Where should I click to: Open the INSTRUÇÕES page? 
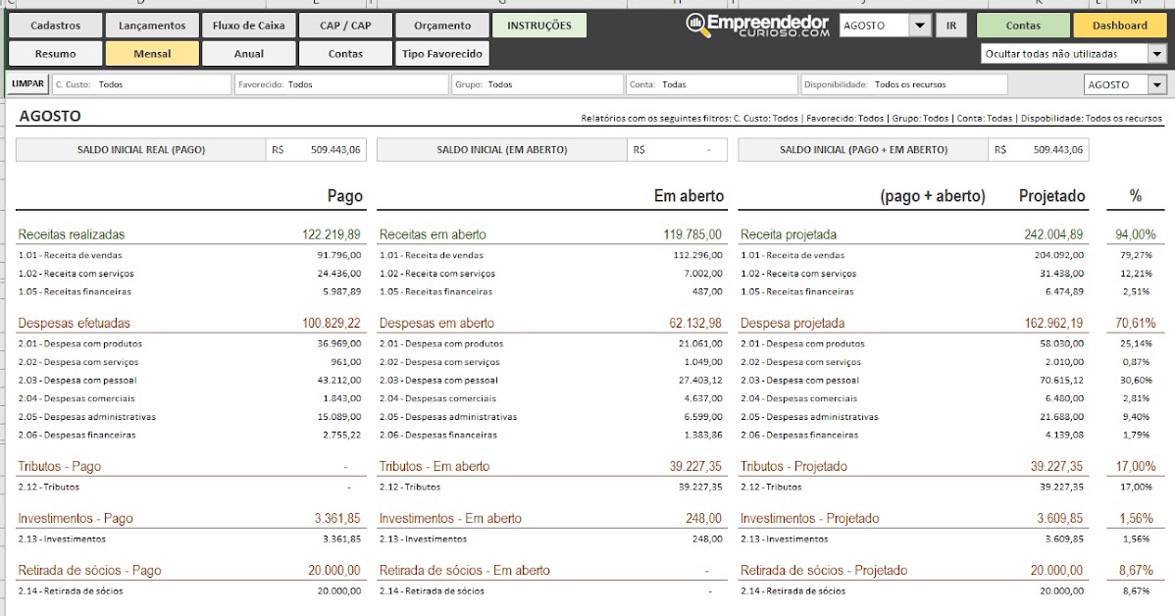pos(538,26)
